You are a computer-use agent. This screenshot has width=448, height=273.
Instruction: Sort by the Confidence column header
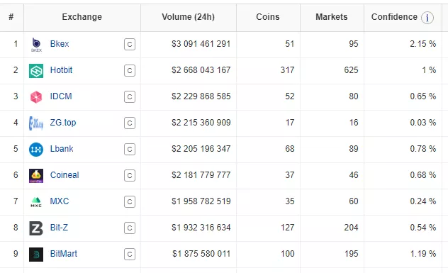(394, 17)
